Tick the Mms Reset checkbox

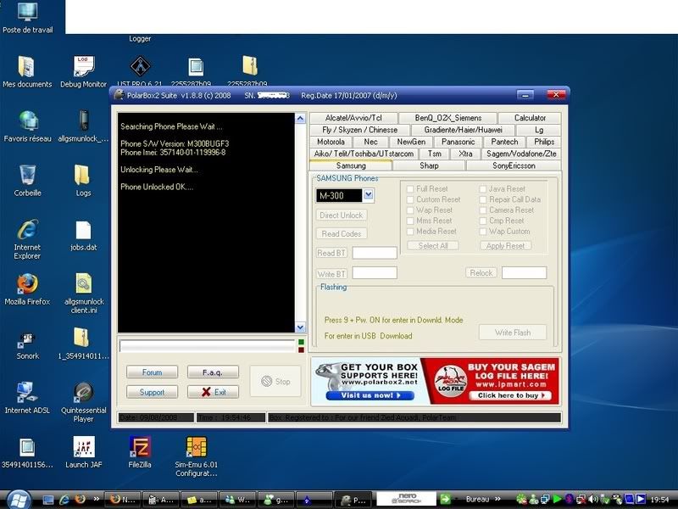pyautogui.click(x=410, y=221)
